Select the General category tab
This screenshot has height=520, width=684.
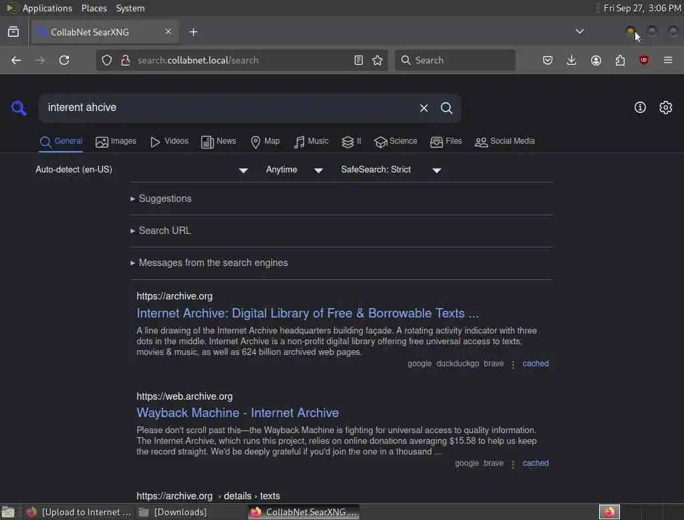(61, 142)
